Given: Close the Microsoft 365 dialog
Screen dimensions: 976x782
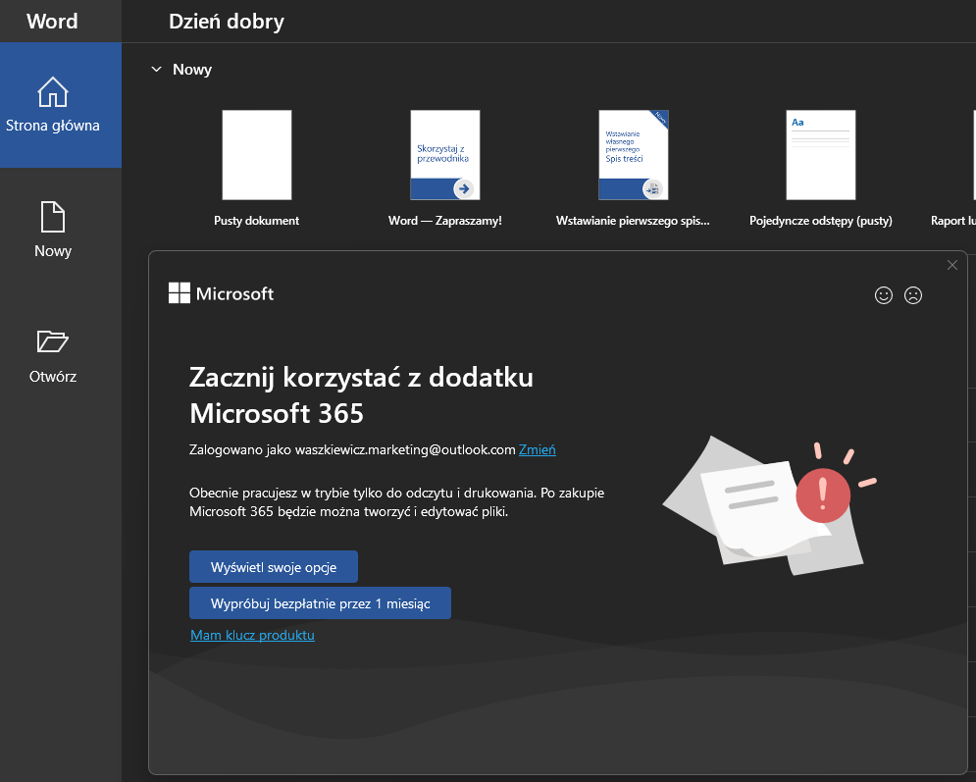Looking at the screenshot, I should coord(951,265).
